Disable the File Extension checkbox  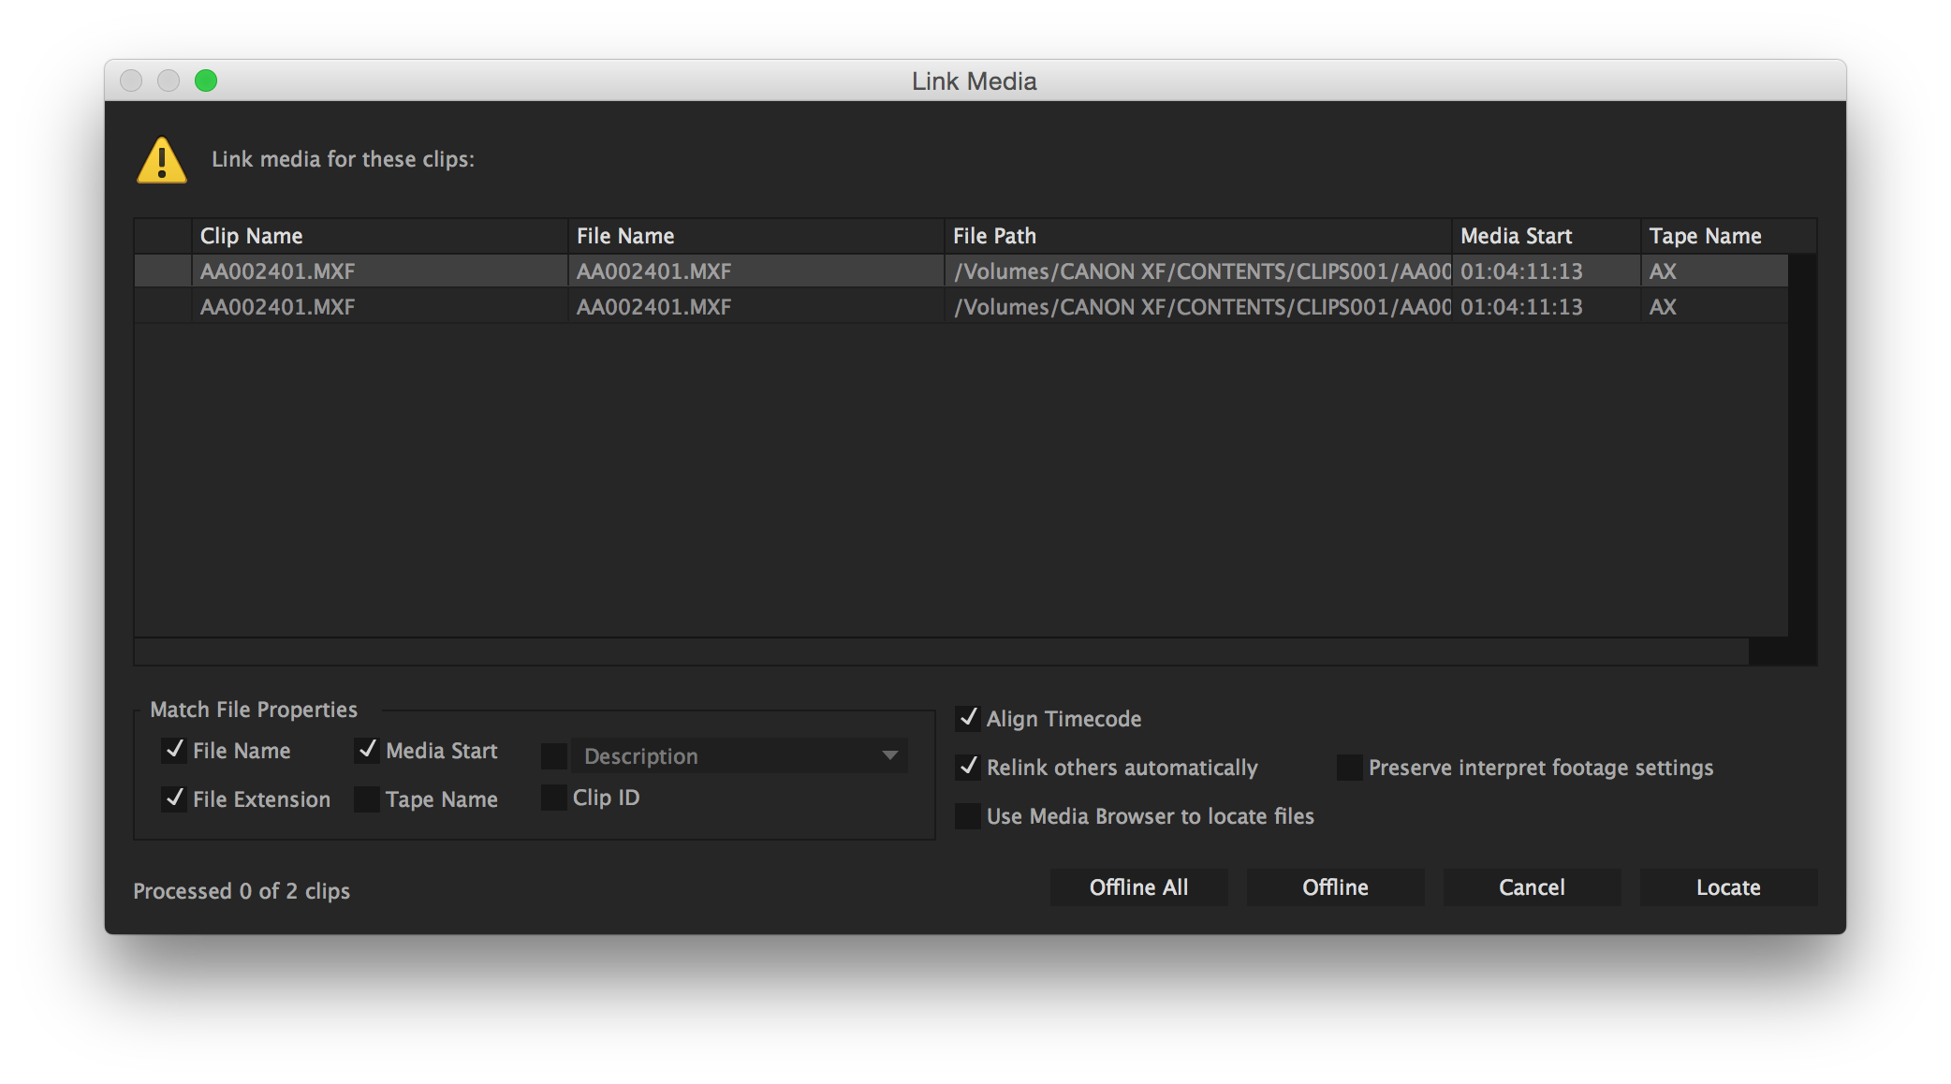tap(174, 799)
